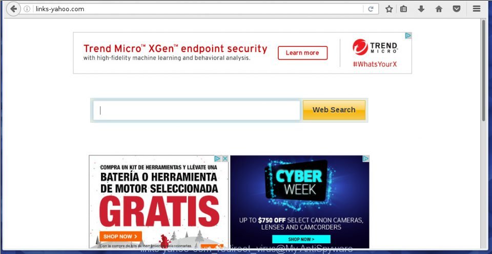Screen dimensions: 492x254
Task: Close the GRATIS tools advertisement
Action: click(x=225, y=158)
